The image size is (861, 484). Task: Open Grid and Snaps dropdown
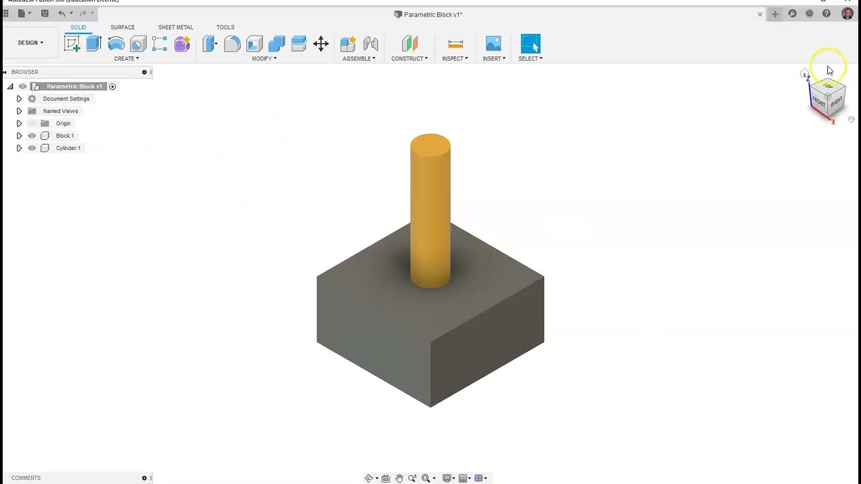point(464,479)
